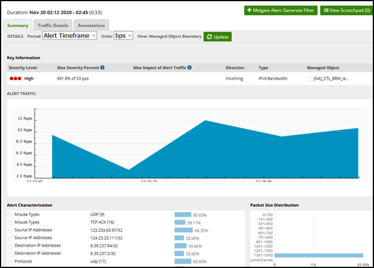Click the 691.8% of 53 pps value
Viewport: 374px width, 268px height.
[73, 78]
